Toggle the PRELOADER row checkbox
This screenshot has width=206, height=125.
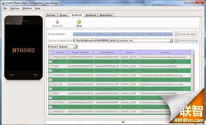[50, 57]
